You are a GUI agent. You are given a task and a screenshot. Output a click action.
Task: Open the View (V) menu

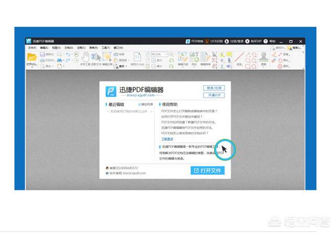[x=57, y=48]
